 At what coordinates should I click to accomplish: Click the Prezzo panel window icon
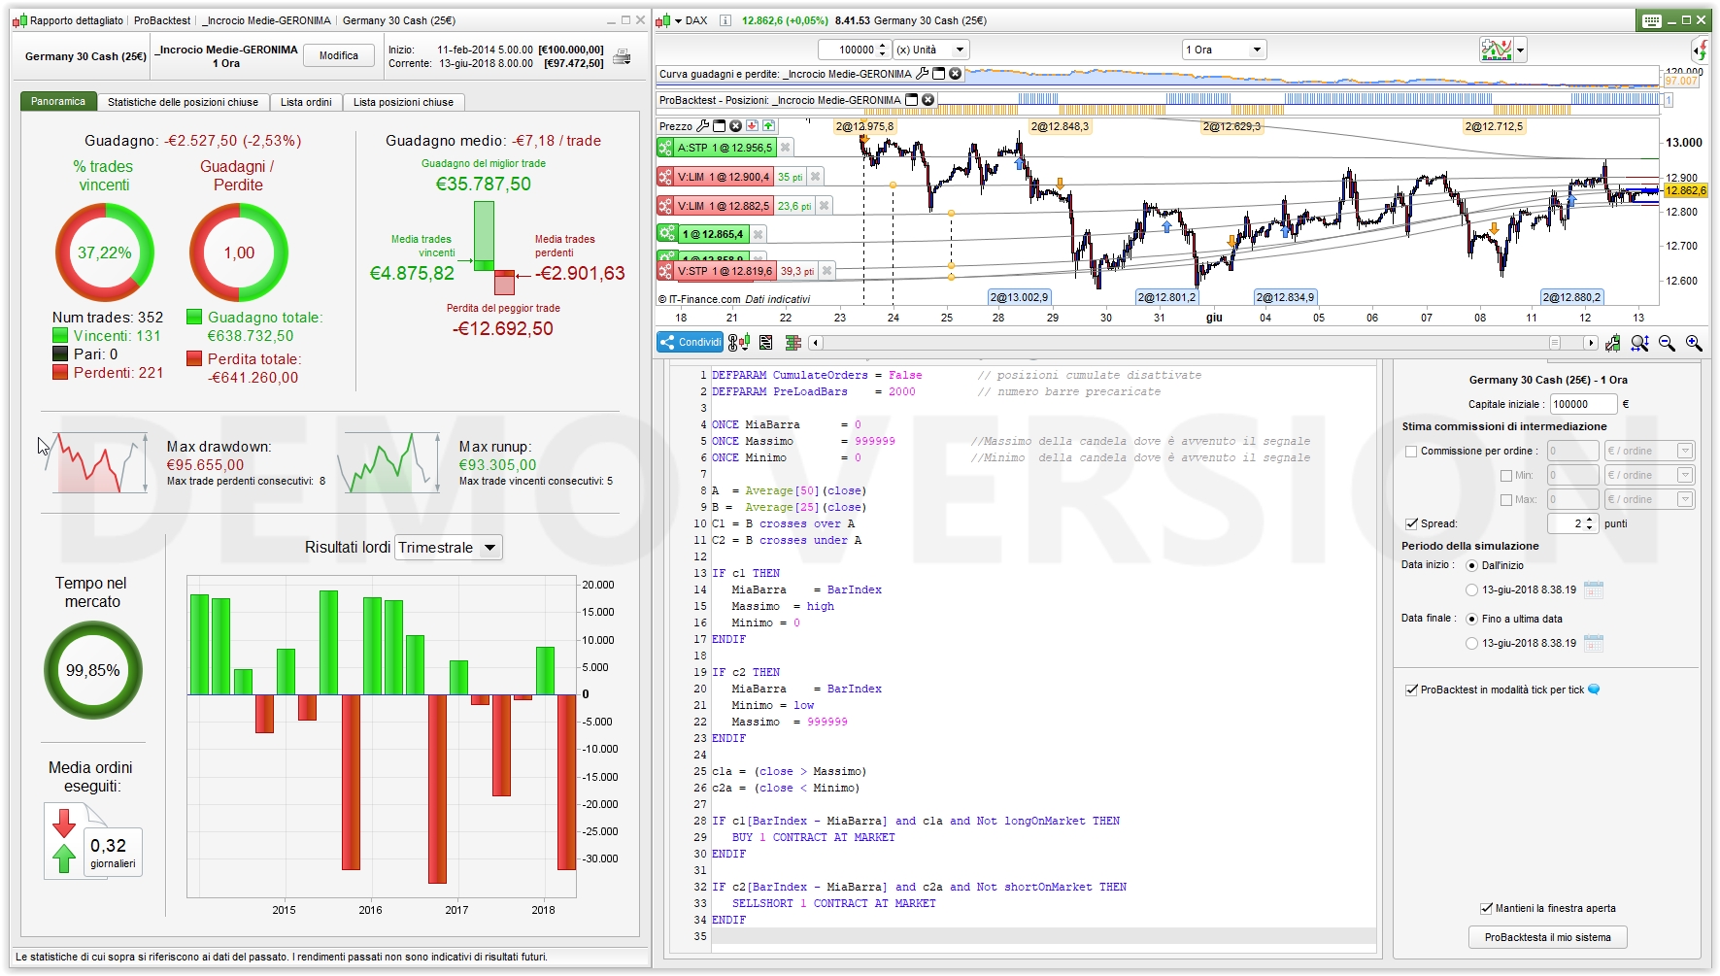coord(720,126)
